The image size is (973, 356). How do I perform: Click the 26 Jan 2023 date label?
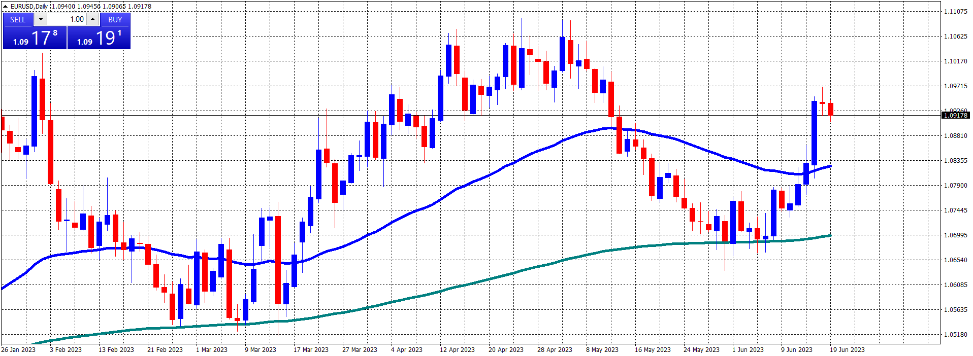click(18, 349)
